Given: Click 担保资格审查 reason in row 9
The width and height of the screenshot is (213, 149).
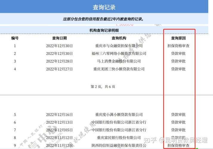Looking at the screenshot, I should tap(178, 145).
